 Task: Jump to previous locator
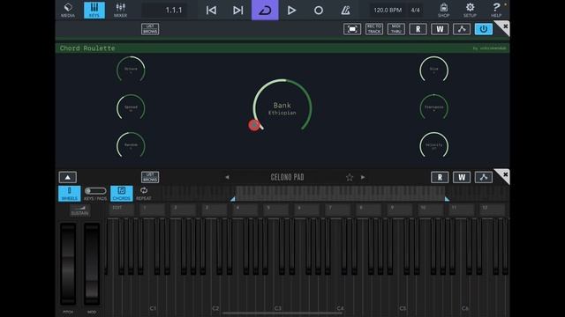(x=211, y=10)
